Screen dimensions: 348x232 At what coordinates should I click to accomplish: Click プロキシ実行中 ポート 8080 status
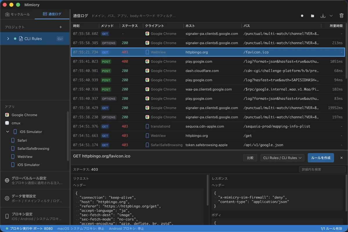(x=29, y=229)
